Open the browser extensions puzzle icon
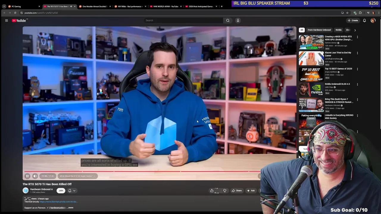 tap(360, 13)
